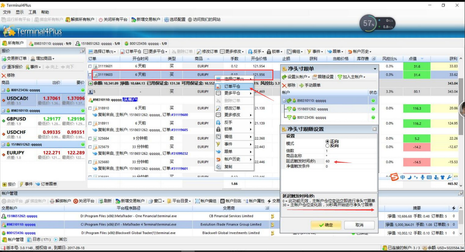Image resolution: width=465 pixels, height=252 pixels.
Task: Click 刷新 in account management toolbar
Action: [x=105, y=201]
